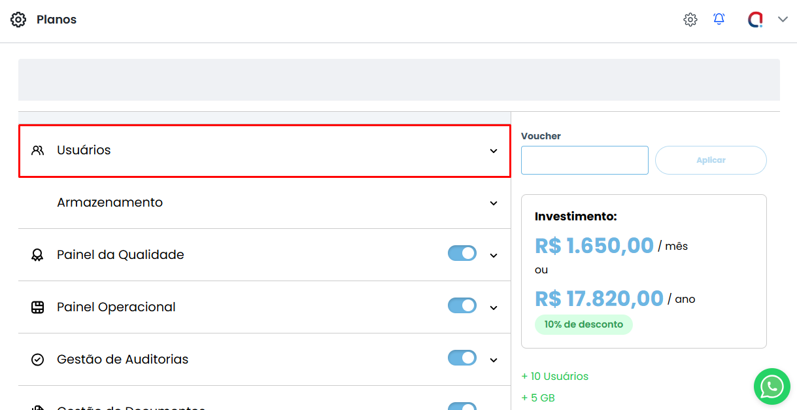797x410 pixels.
Task: Open account dropdown arrow in header
Action: point(783,20)
